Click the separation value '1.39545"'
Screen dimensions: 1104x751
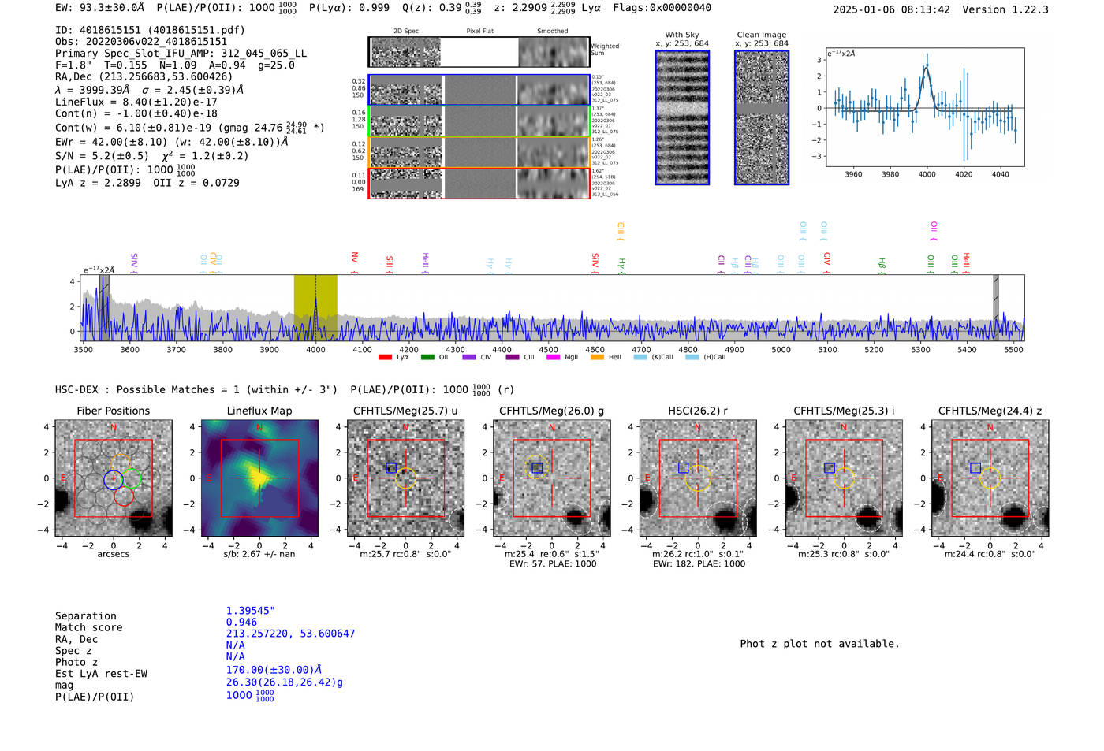pyautogui.click(x=251, y=611)
